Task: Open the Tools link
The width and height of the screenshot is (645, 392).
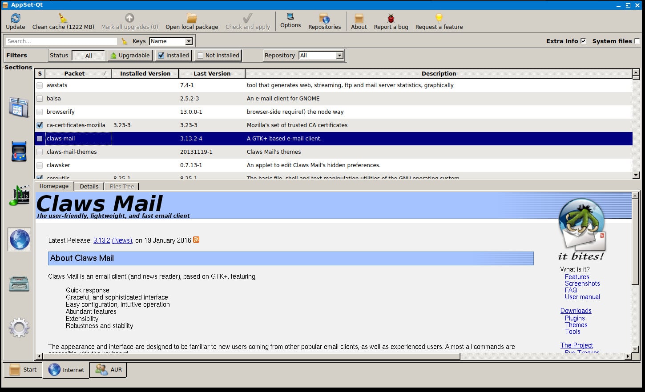Action: [572, 332]
